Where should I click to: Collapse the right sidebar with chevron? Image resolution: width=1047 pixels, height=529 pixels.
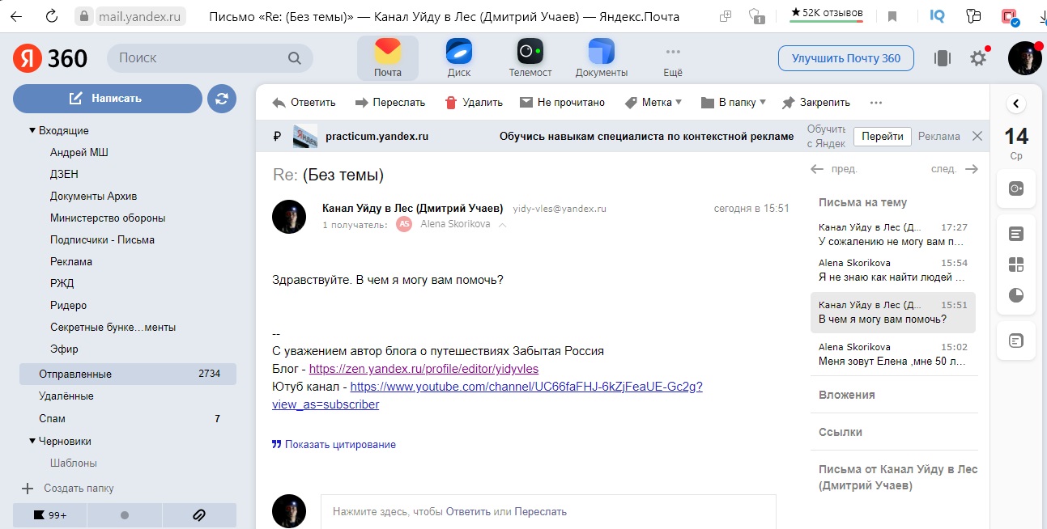tap(1016, 104)
